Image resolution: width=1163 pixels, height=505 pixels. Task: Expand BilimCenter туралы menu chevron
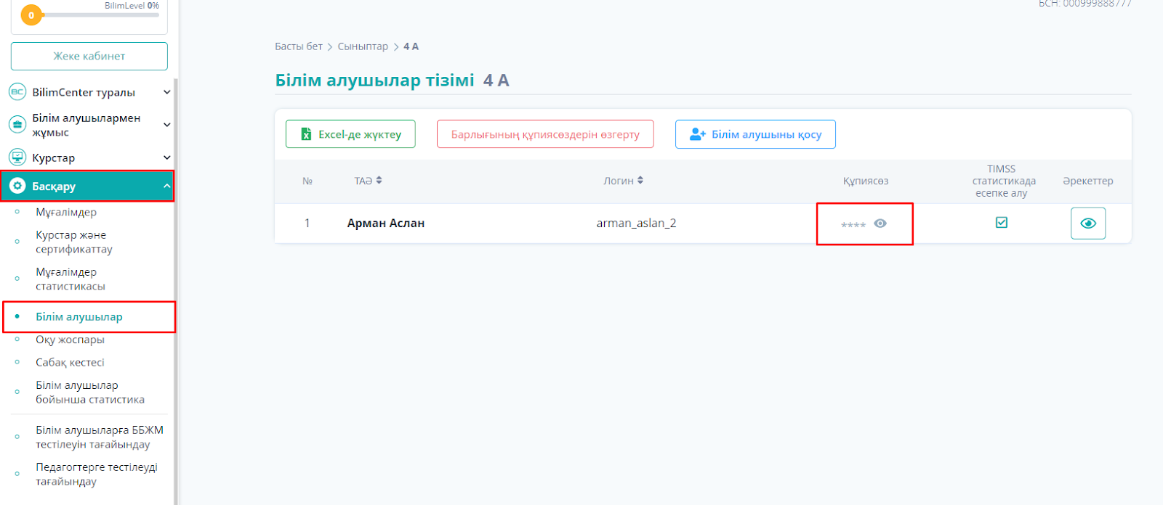(166, 92)
